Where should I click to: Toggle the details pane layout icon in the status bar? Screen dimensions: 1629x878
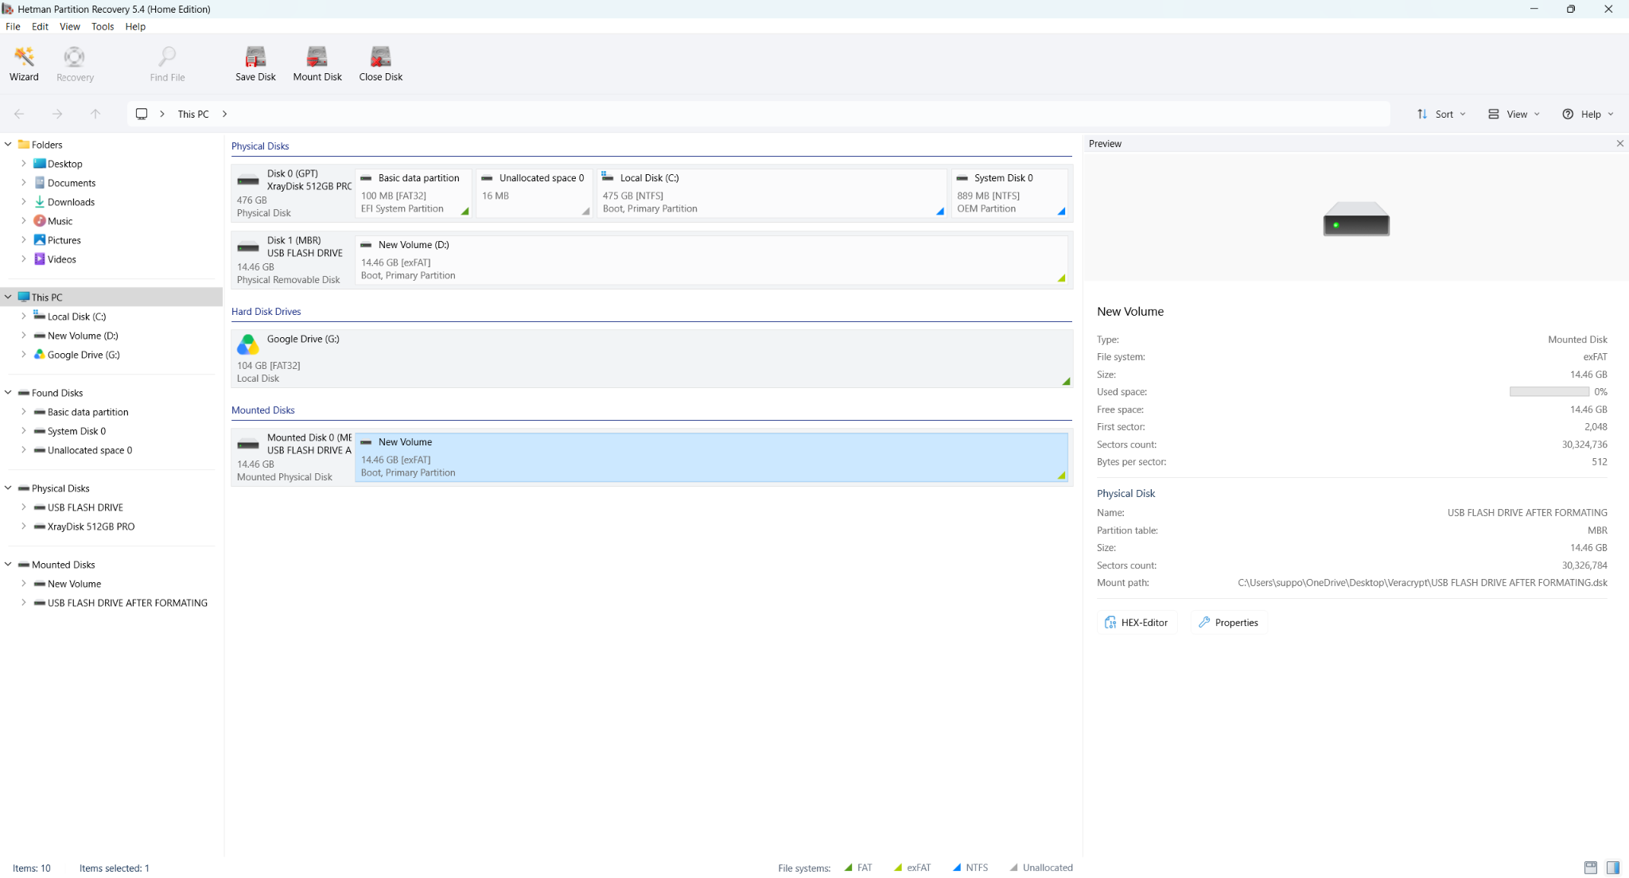tap(1612, 868)
